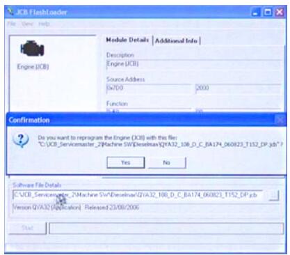
Task: Open the View menu
Action: point(27,24)
